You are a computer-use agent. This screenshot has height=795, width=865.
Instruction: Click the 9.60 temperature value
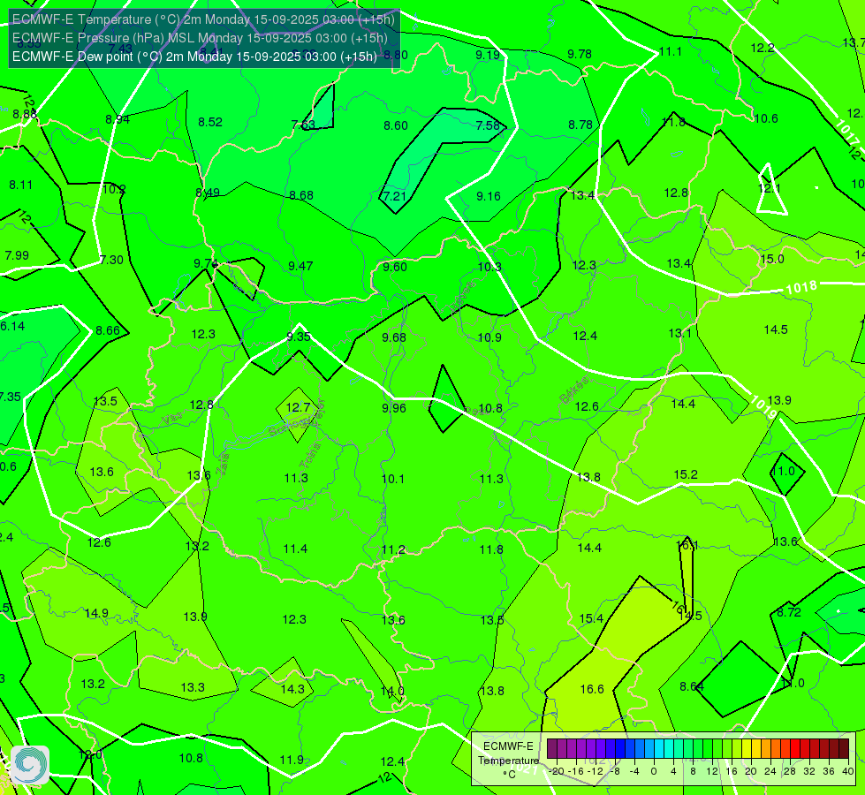pyautogui.click(x=395, y=267)
